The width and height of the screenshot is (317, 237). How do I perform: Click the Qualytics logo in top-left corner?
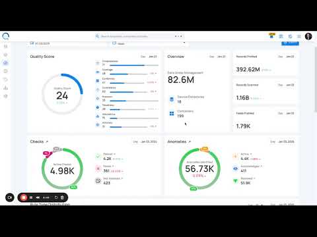point(6,36)
